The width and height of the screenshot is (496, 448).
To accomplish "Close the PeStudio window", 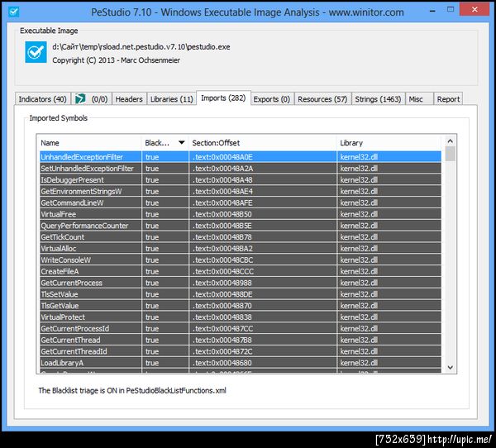I will (475, 9).
